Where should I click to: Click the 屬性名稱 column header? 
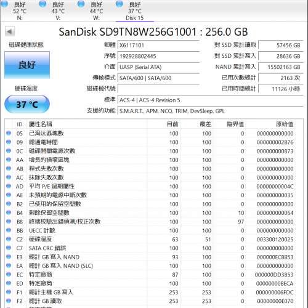pos(87,124)
